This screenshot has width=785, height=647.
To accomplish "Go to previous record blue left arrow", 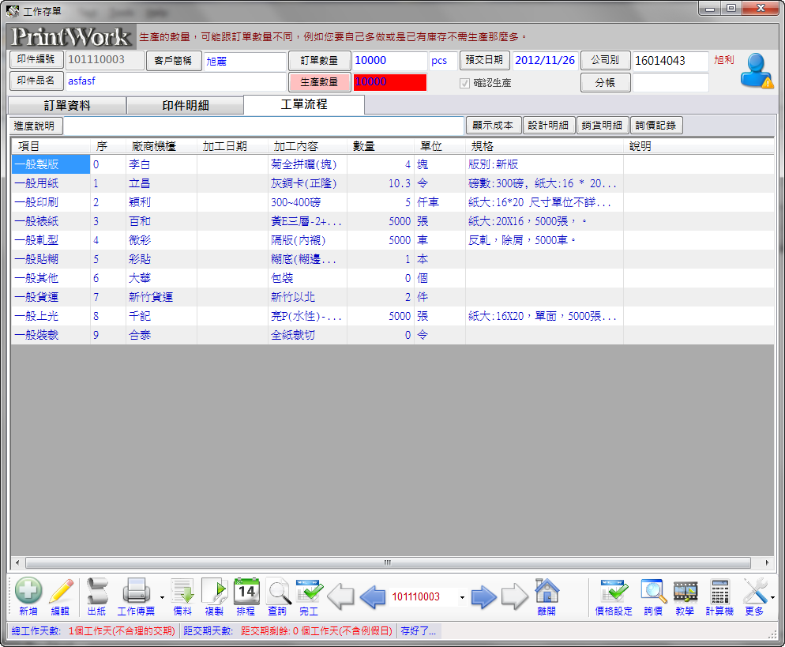I will coord(373,596).
